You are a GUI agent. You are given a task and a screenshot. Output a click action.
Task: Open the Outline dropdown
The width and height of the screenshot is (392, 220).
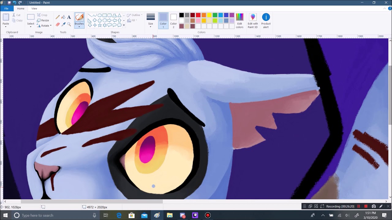[x=134, y=15]
